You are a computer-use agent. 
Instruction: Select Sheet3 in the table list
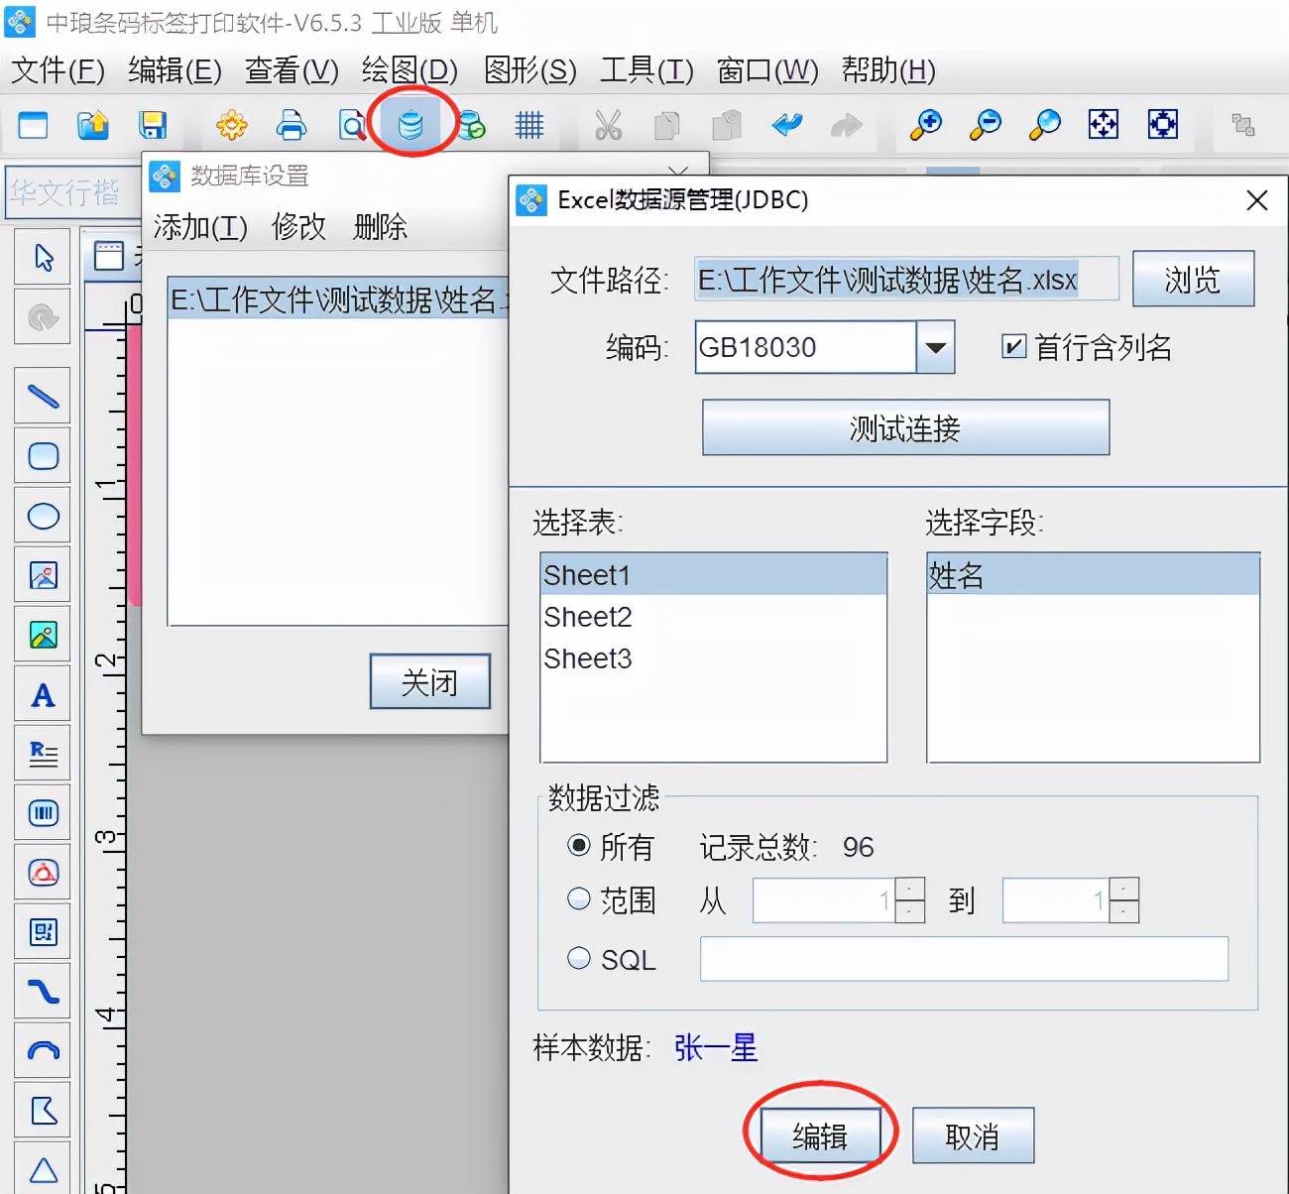pyautogui.click(x=713, y=658)
